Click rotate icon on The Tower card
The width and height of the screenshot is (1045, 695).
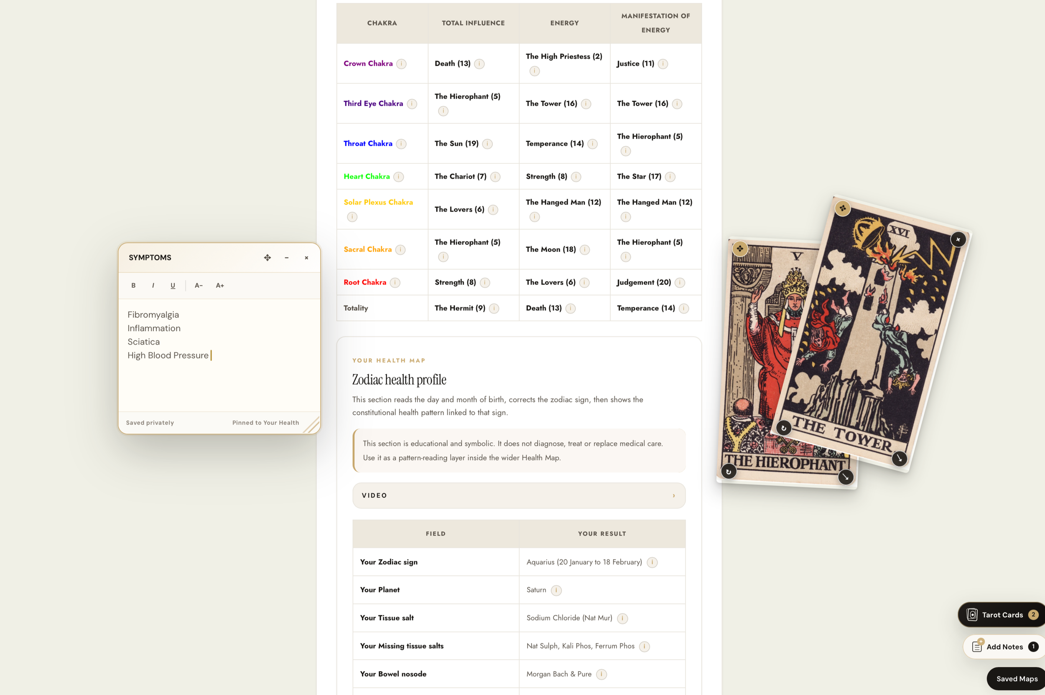pyautogui.click(x=783, y=428)
